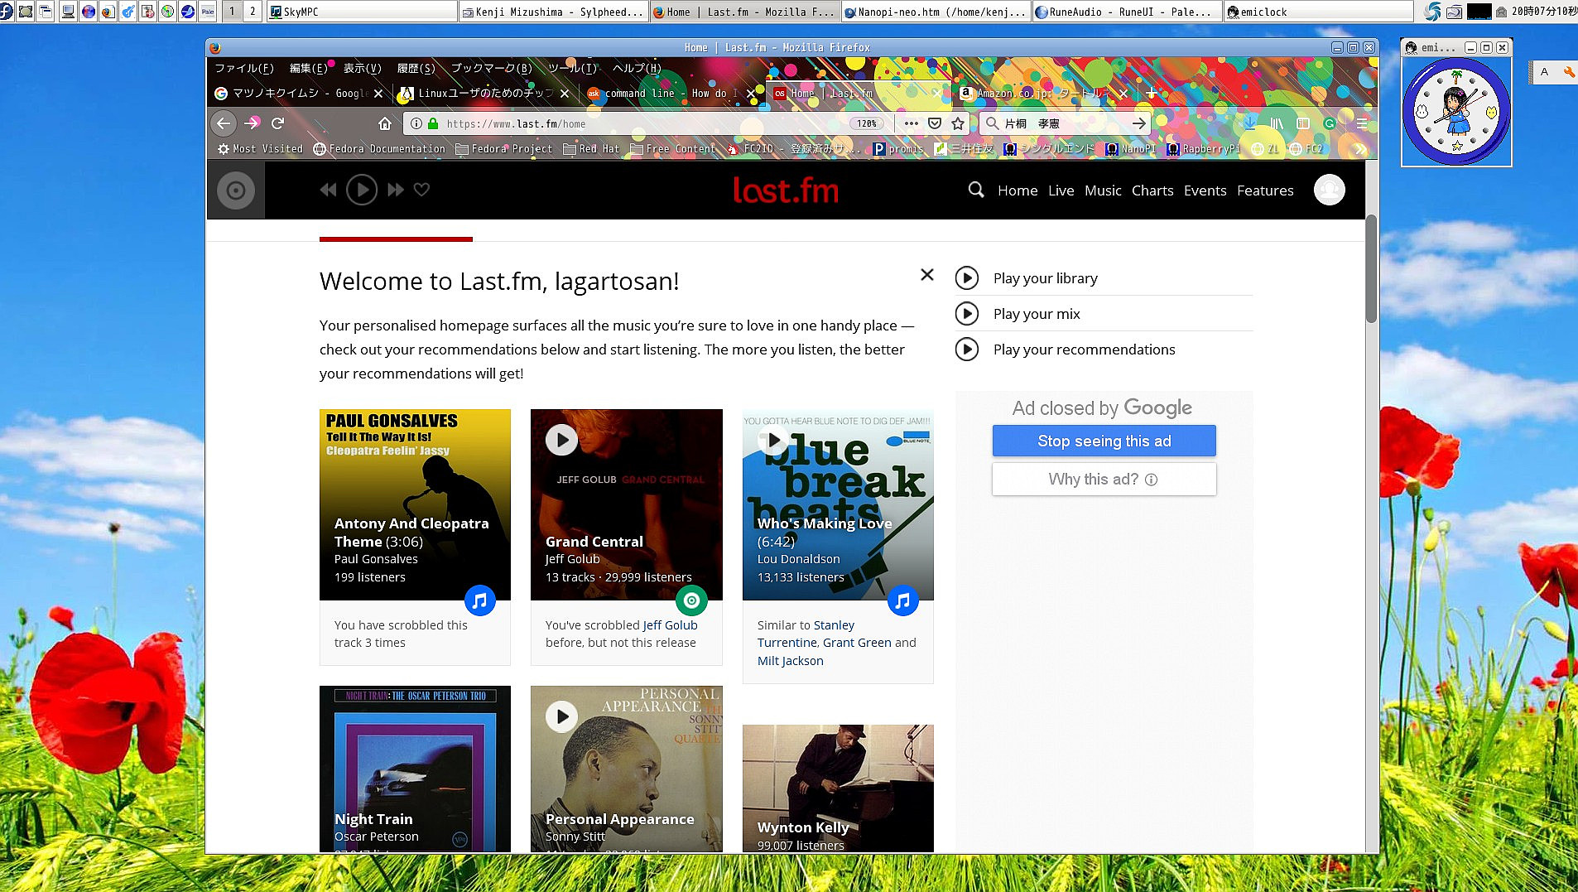Open the page actions ellipsis menu
Image resolution: width=1578 pixels, height=892 pixels.
[911, 123]
